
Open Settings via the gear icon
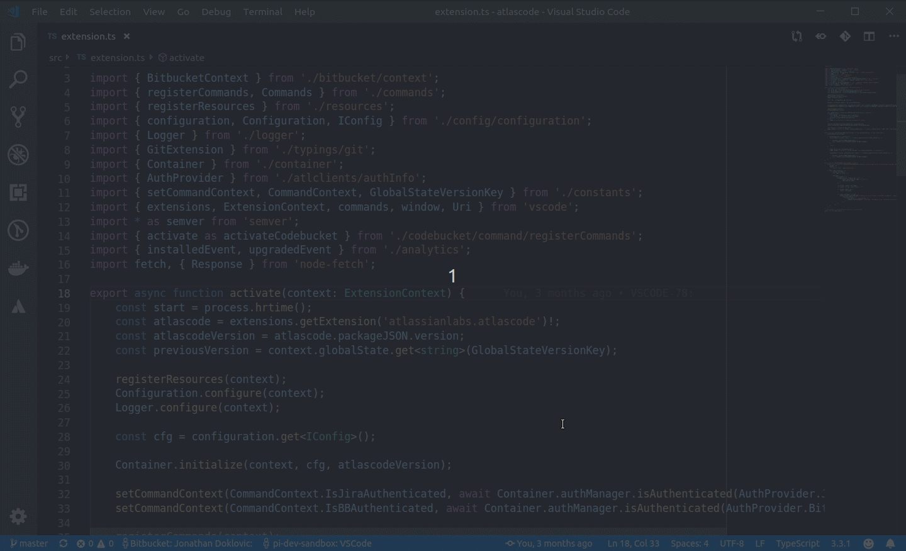pos(18,516)
